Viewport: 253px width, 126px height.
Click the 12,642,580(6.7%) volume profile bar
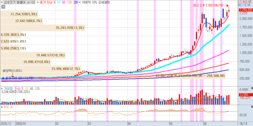coord(21,21)
